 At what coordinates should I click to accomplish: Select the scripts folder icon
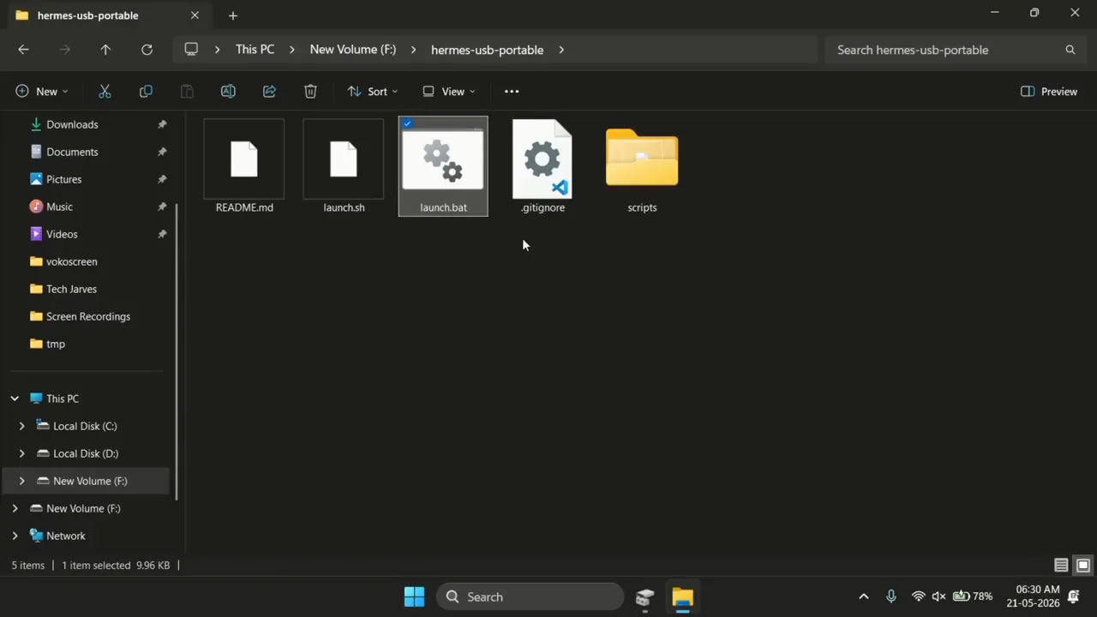(x=642, y=157)
